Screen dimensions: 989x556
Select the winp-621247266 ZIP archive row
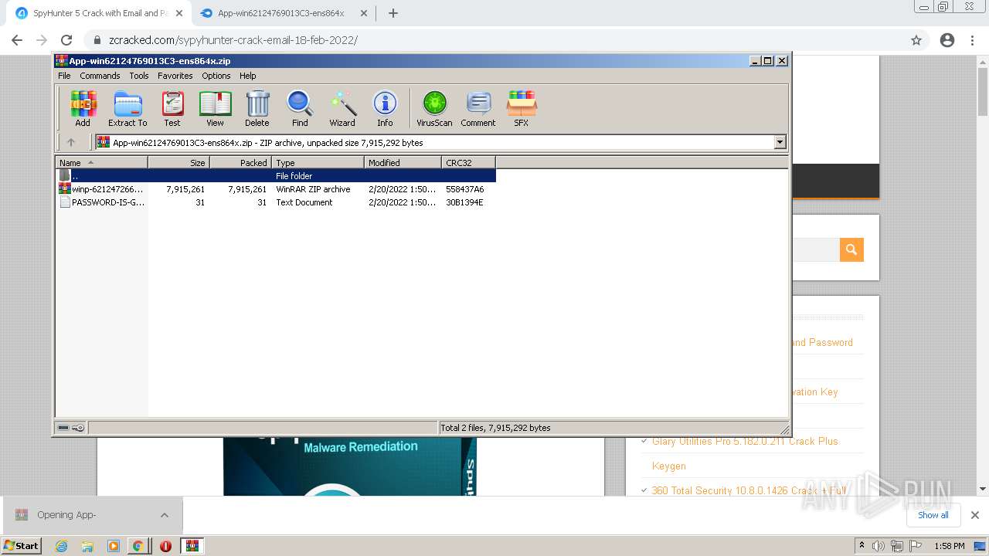[x=276, y=189]
